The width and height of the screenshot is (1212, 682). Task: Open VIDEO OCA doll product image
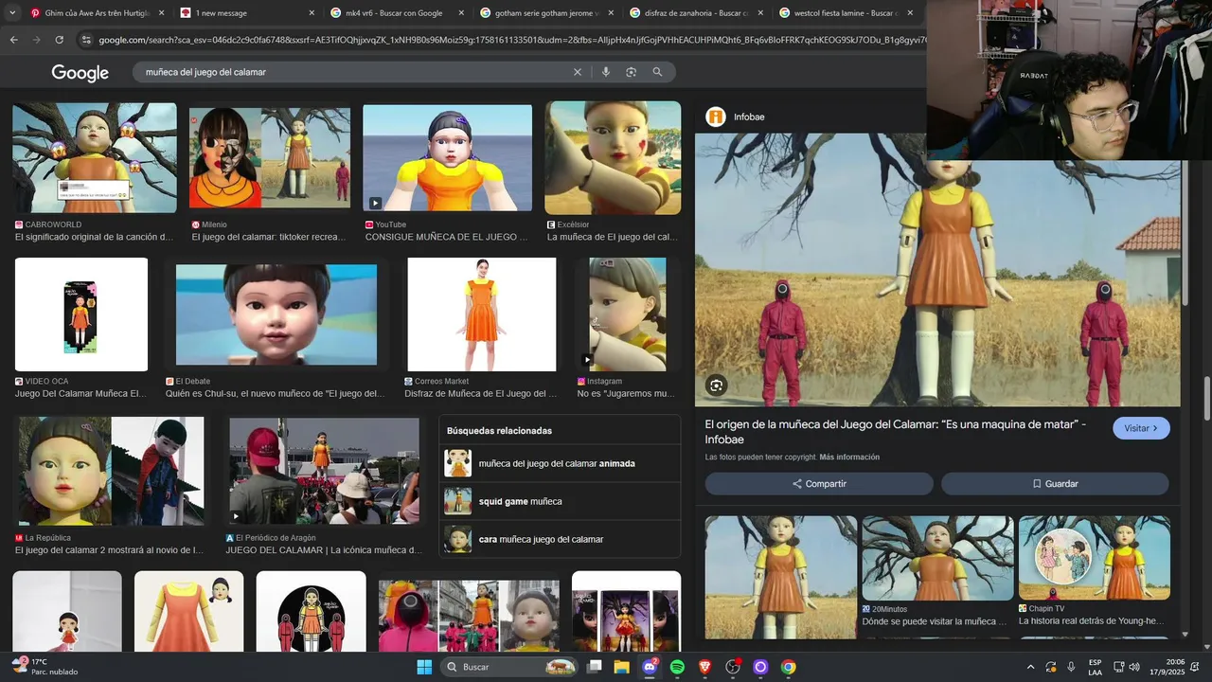coord(81,314)
